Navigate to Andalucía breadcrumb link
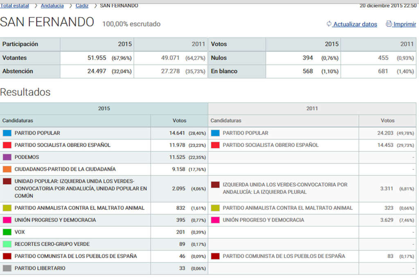The image size is (419, 279). click(52, 6)
